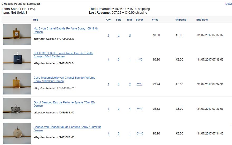Viewport: 232px width, 145px height.
Task: Click end date 31/07/2017 07:33:03
Action: [210, 109]
